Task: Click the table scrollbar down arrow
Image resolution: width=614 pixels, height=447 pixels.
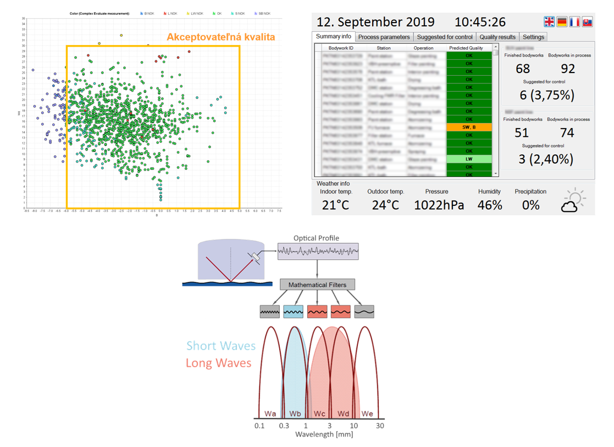Action: click(496, 174)
